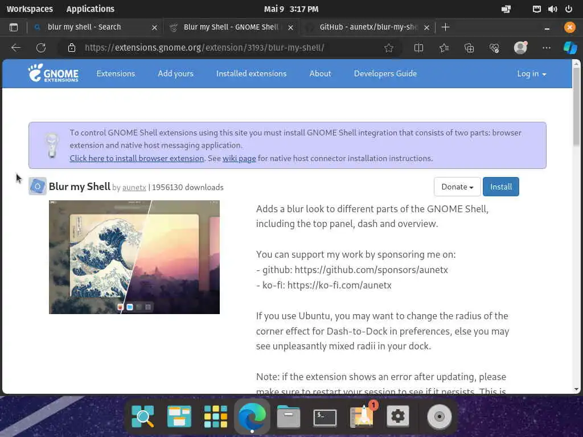The image size is (583, 437).
Task: Open a new browser tab
Action: click(x=445, y=27)
